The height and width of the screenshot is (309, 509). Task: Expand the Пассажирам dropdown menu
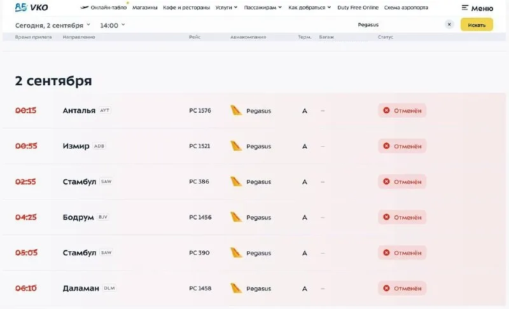coord(263,8)
